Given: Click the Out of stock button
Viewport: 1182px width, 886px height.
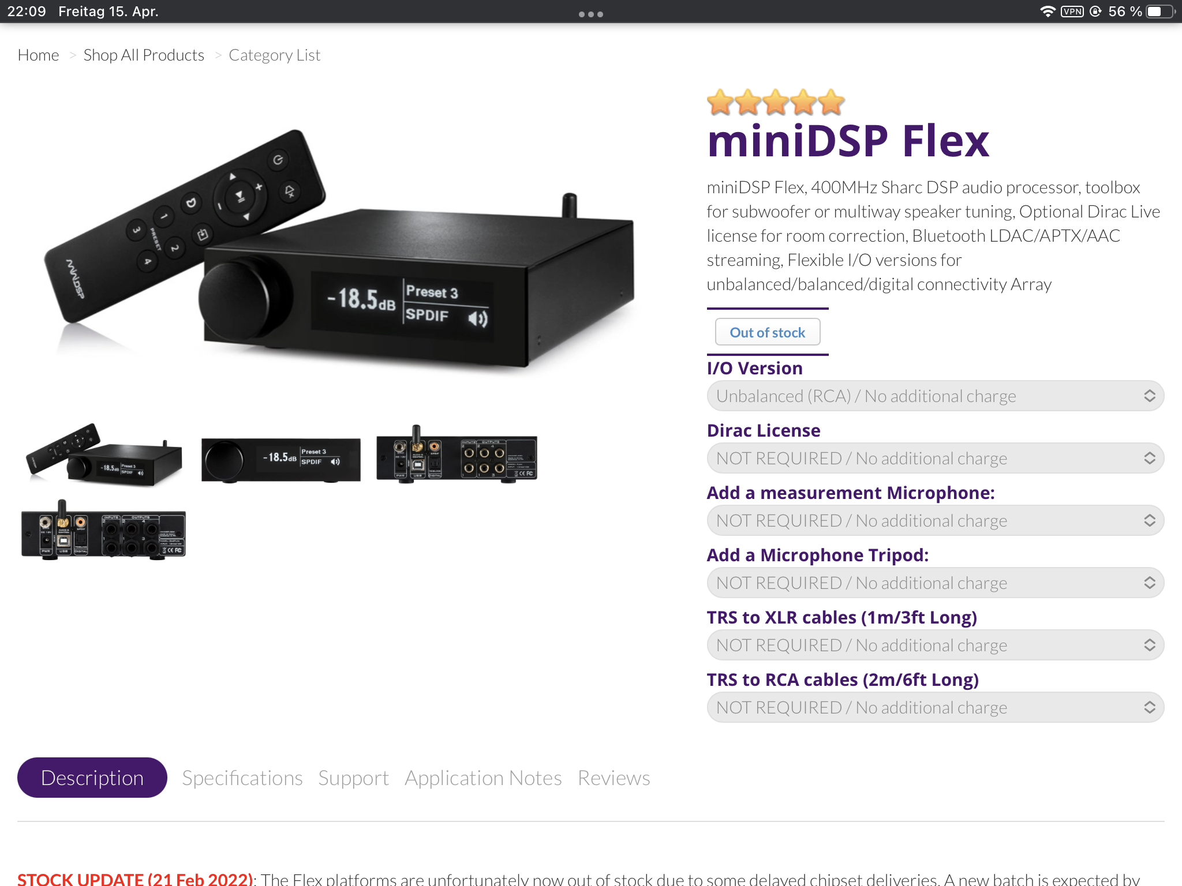Looking at the screenshot, I should click(x=768, y=332).
